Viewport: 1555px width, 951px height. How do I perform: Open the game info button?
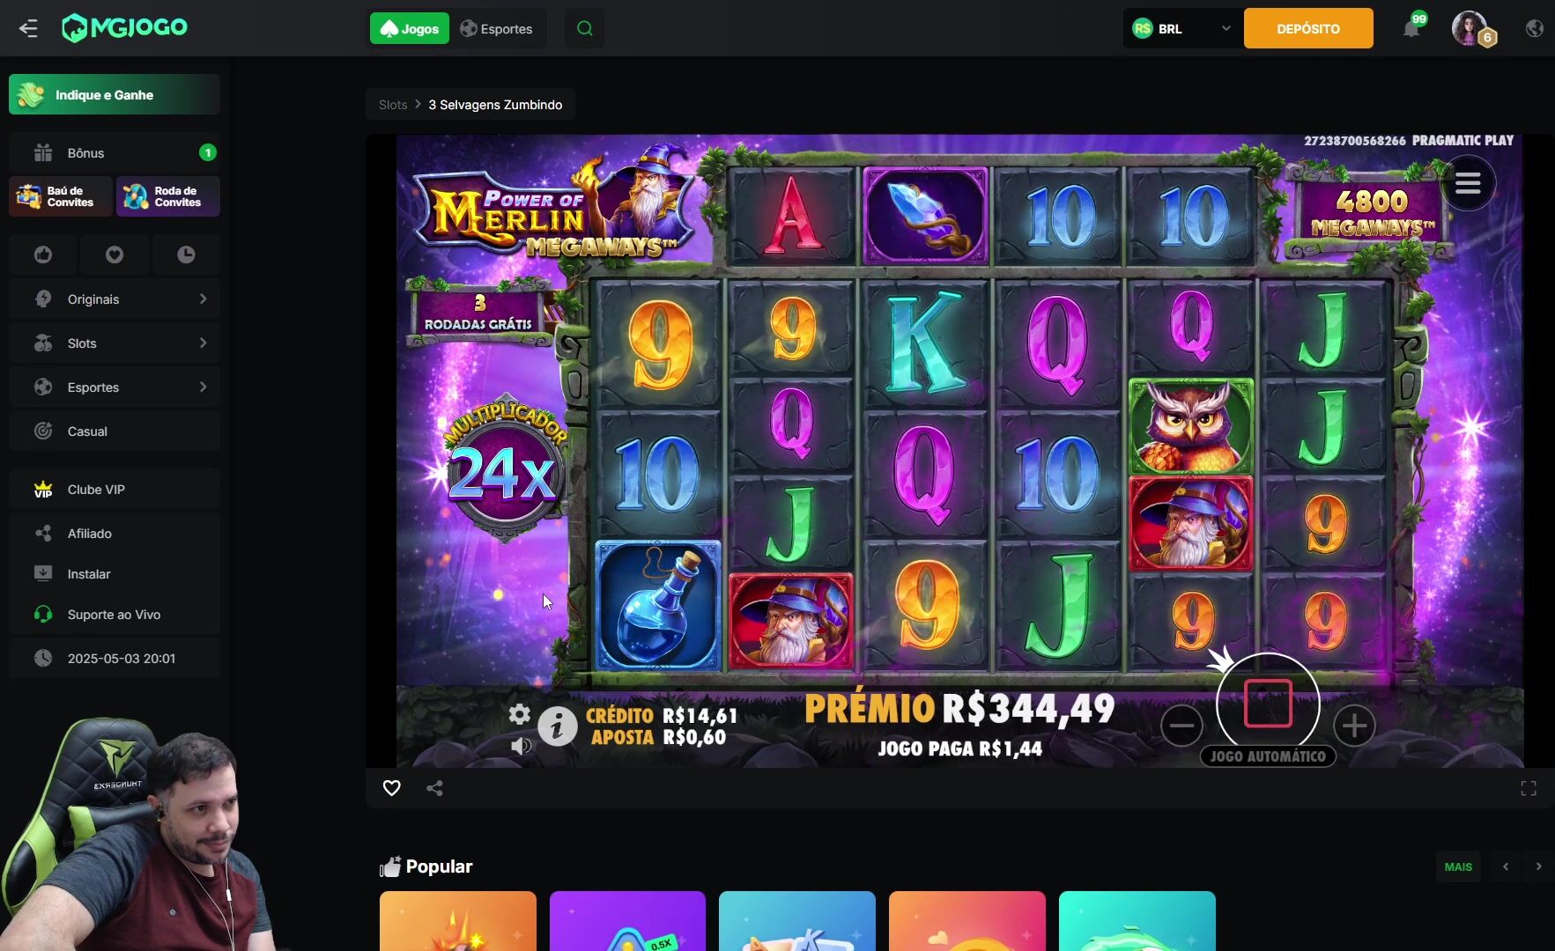pyautogui.click(x=558, y=726)
